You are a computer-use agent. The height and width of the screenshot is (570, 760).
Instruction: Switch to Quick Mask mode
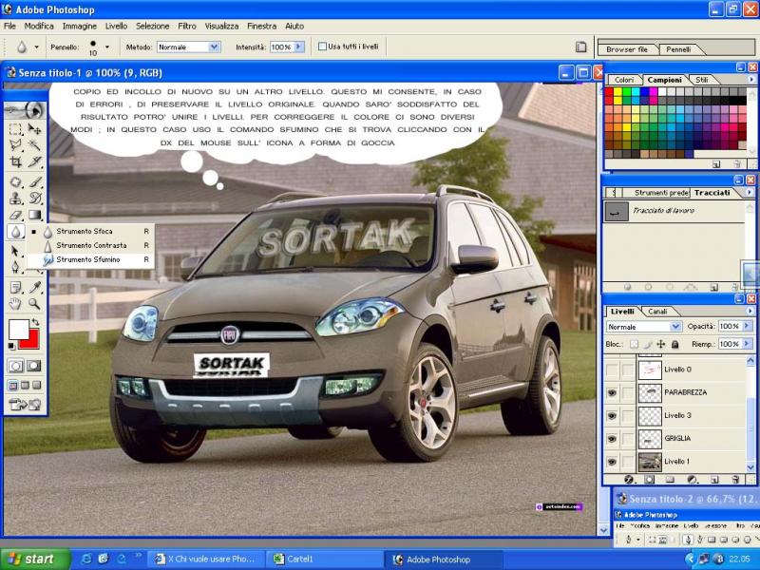33,366
